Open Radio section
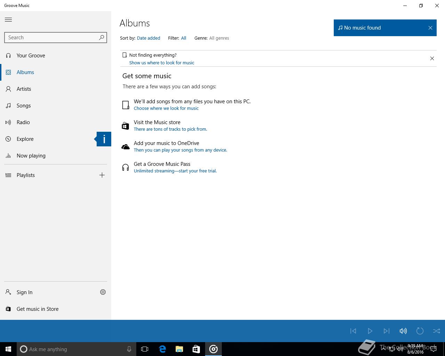This screenshot has height=356, width=445. click(x=56, y=122)
